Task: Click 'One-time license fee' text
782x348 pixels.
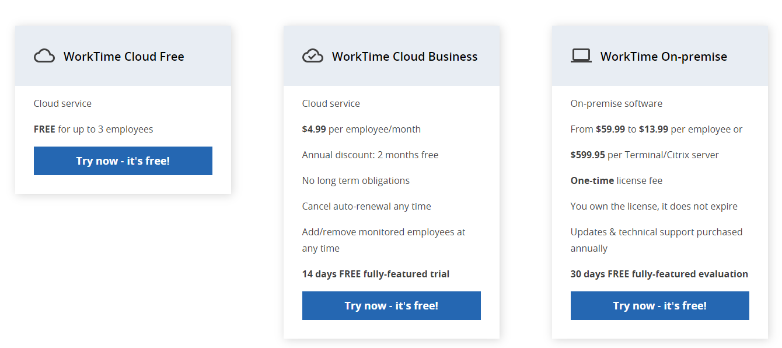Action: tap(616, 180)
